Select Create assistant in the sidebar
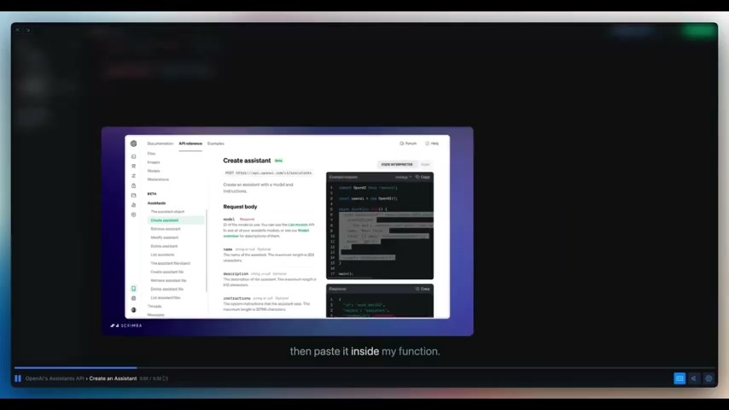 tap(165, 220)
